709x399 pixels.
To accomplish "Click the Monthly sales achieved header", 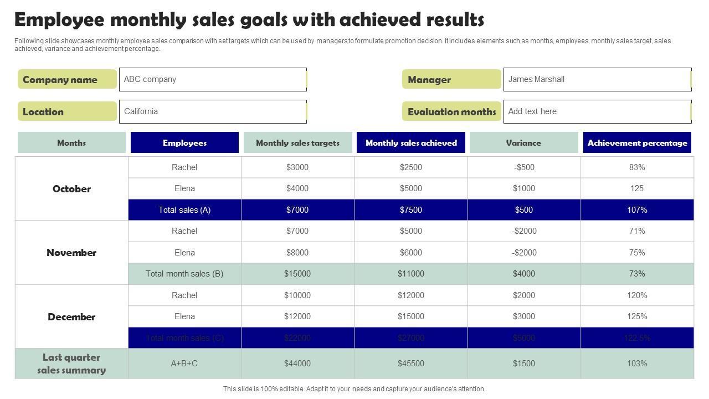I will coord(411,142).
